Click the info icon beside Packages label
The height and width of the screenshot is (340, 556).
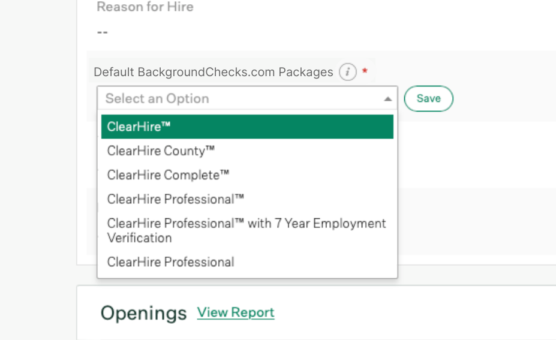(x=348, y=73)
